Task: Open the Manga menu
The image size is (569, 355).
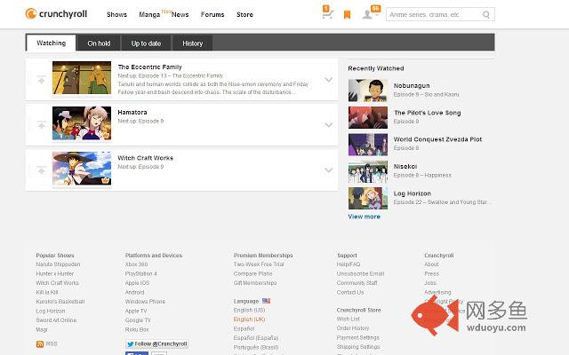Action: [x=149, y=14]
